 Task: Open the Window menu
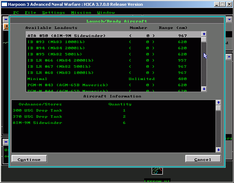[x=106, y=13]
